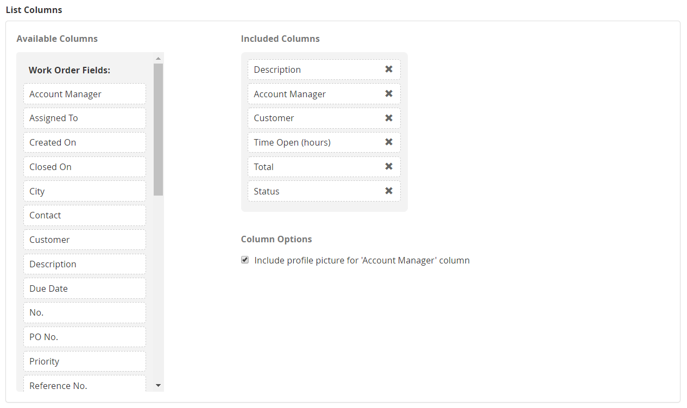This screenshot has height=408, width=687.
Task: Click Status item in Included Columns
Action: (324, 191)
